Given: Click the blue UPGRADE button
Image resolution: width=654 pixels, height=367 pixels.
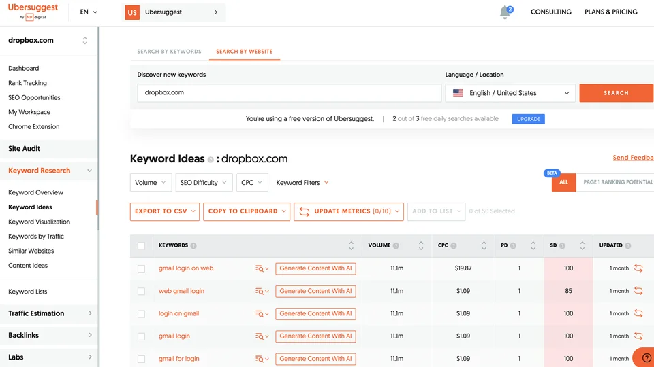Looking at the screenshot, I should (529, 119).
